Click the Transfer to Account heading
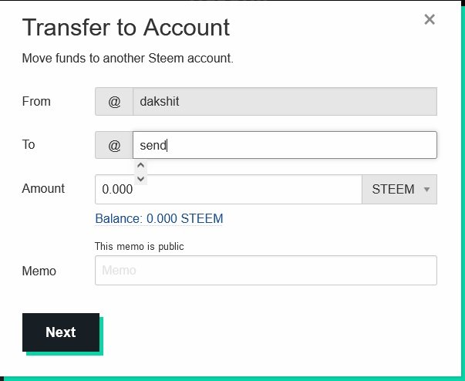465x381 pixels. pos(126,28)
